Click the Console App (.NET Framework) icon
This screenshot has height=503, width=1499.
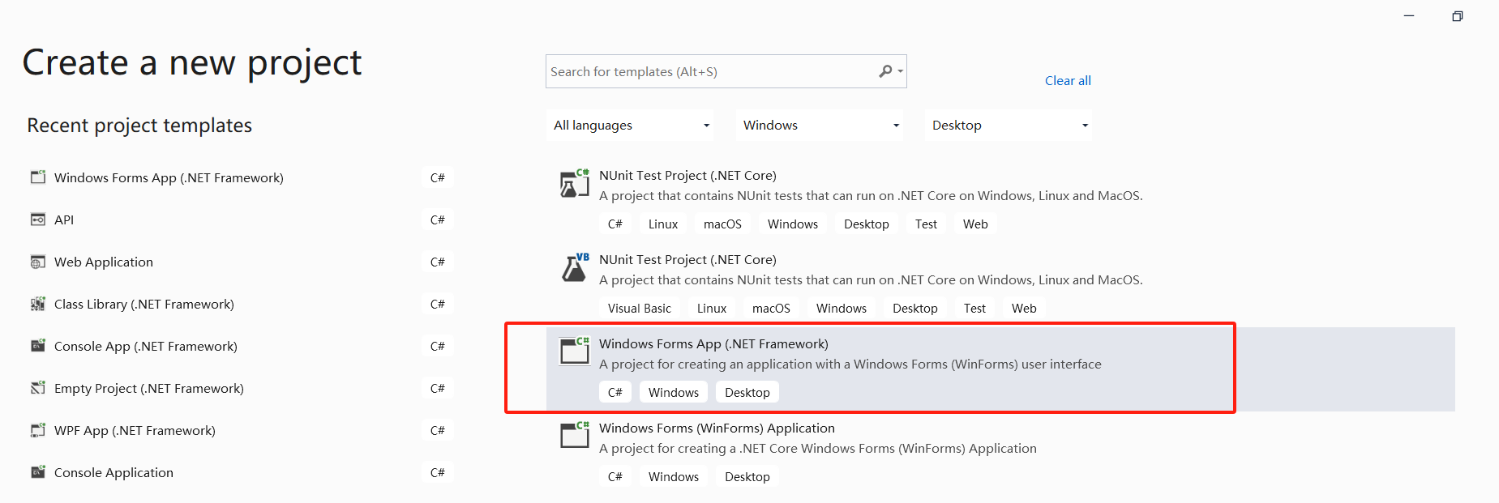click(38, 346)
